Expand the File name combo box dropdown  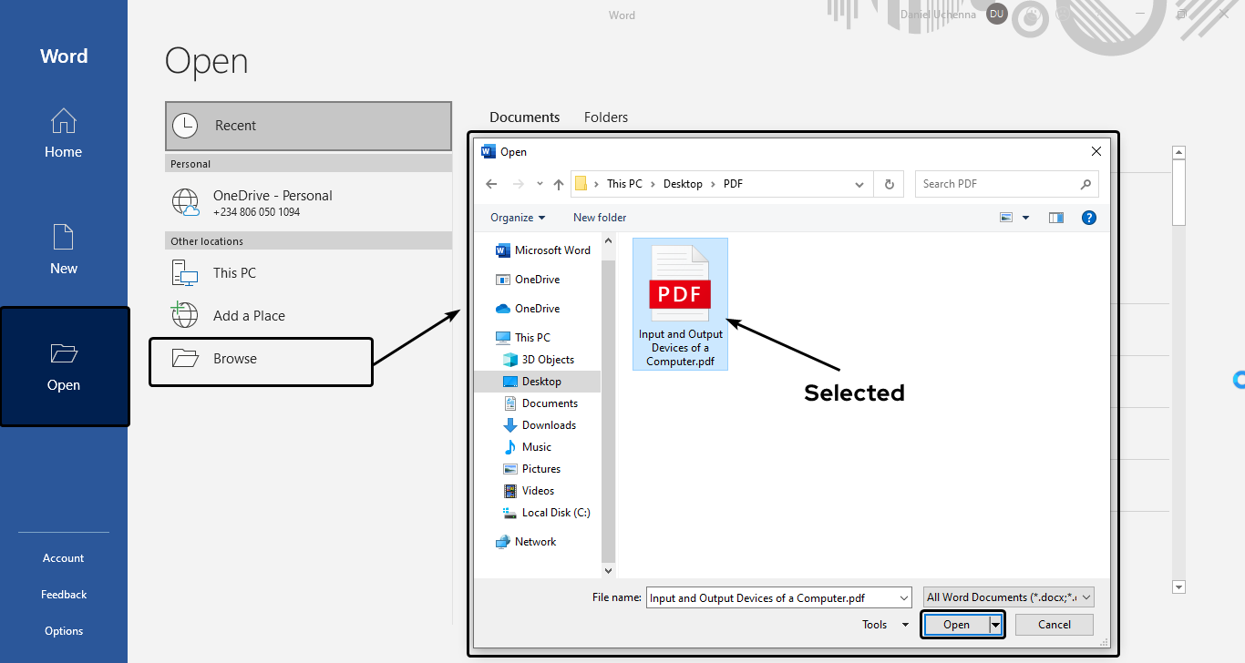(x=903, y=597)
